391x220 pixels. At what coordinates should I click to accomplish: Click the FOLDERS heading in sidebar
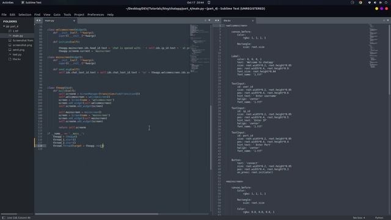[10, 21]
